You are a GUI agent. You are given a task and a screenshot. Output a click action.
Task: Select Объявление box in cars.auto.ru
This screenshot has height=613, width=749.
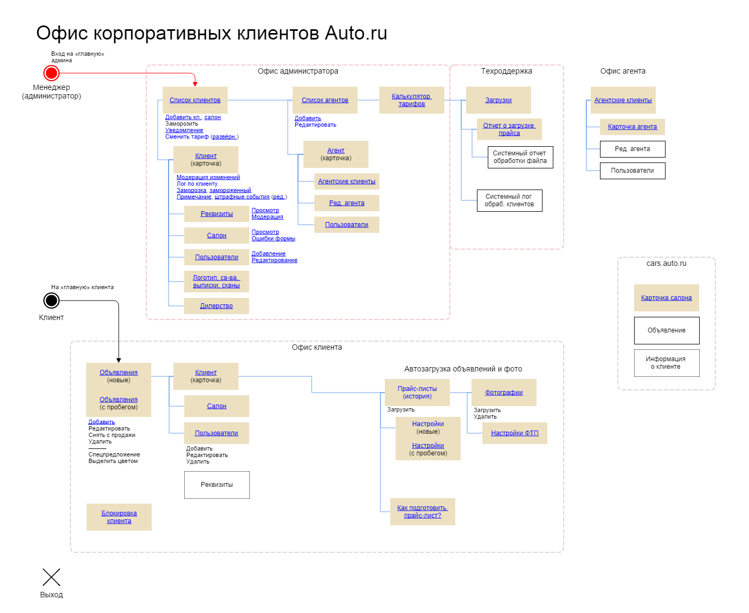tap(667, 330)
